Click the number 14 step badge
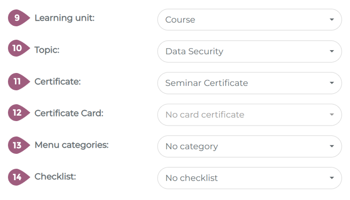 pos(18,177)
